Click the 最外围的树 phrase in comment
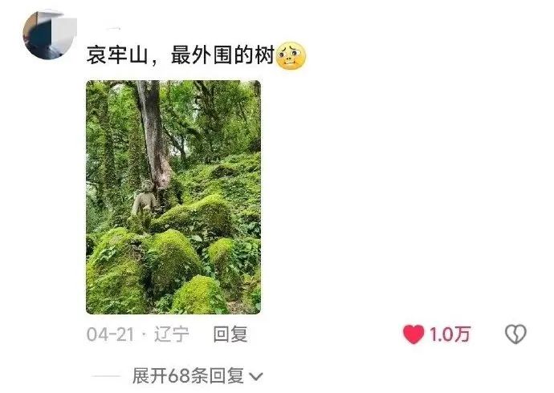Image resolution: width=554 pixels, height=393 pixels. pyautogui.click(x=222, y=55)
